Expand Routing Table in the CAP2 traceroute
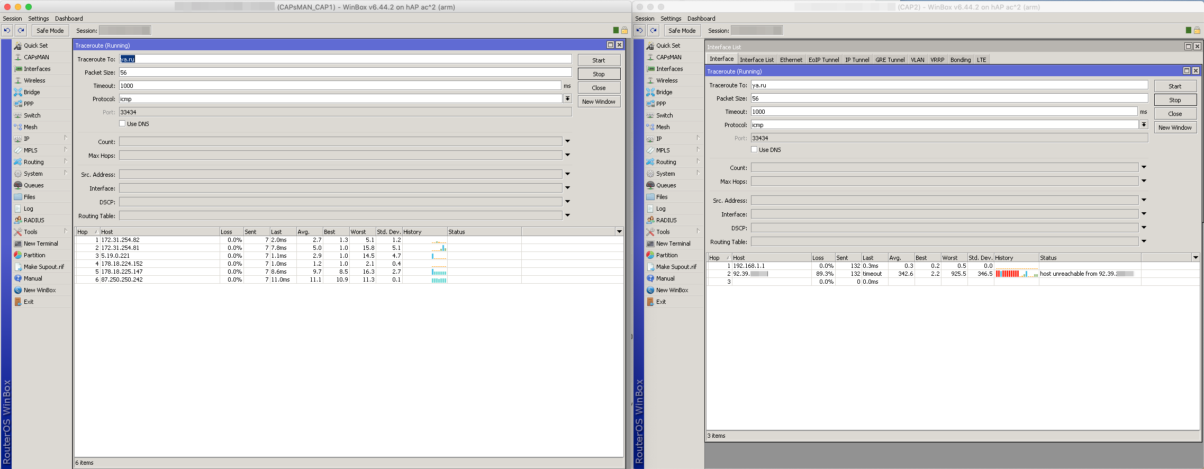1204x469 pixels. (x=1144, y=241)
